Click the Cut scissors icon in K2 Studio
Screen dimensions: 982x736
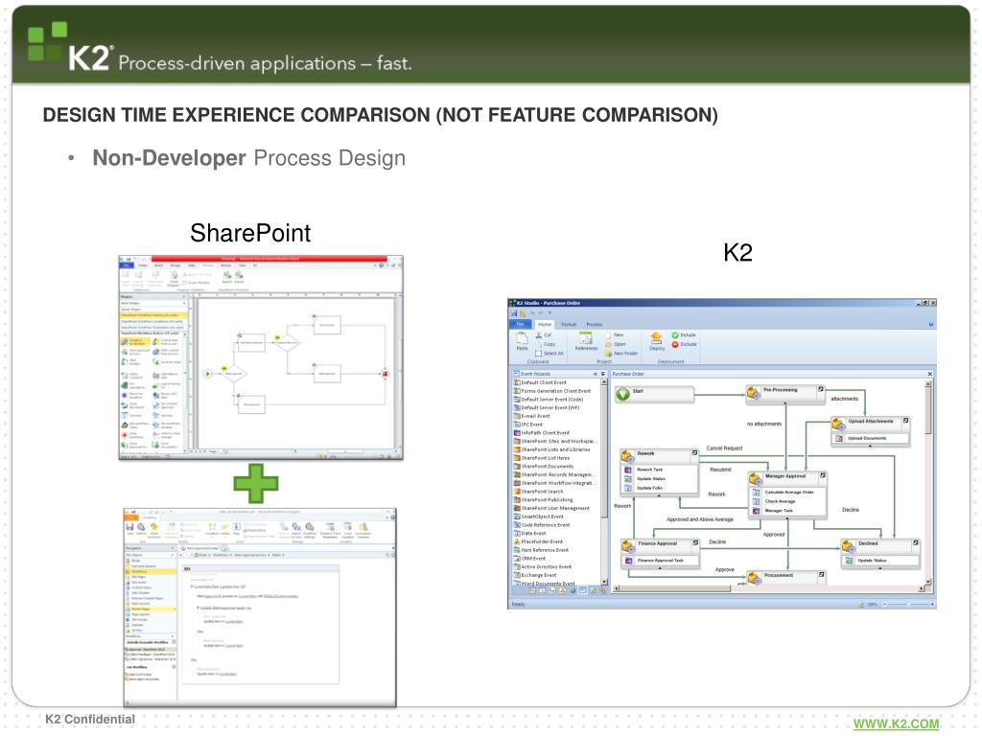pyautogui.click(x=539, y=335)
